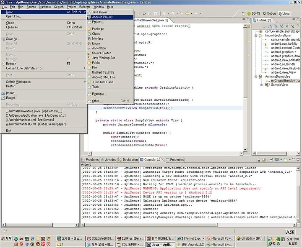Switch to Java perspective
The image size is (302, 248).
pos(284,13)
